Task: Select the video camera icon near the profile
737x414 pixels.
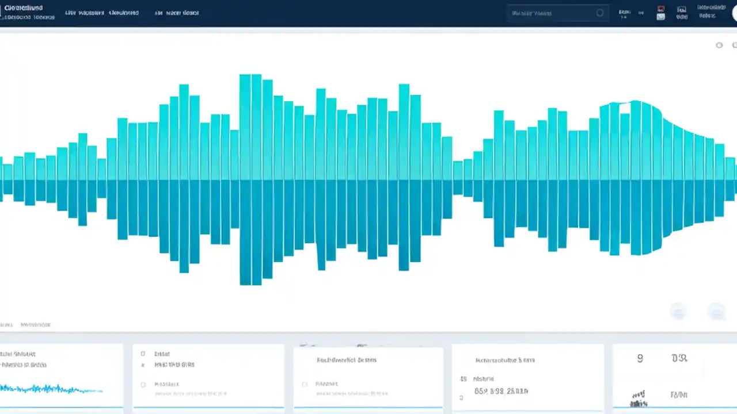Action: [x=682, y=13]
